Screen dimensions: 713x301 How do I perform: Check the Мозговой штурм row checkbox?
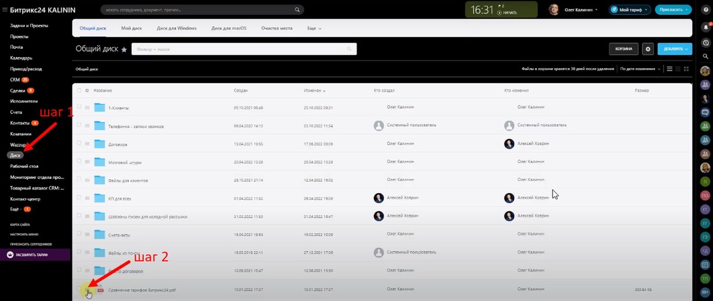point(78,161)
